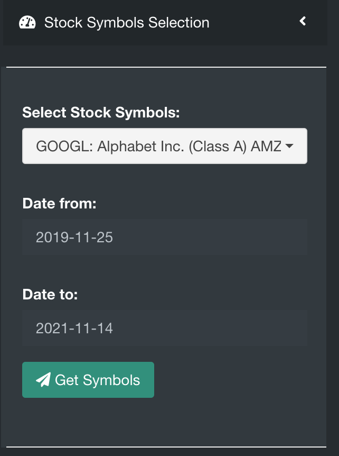The height and width of the screenshot is (456, 339).
Task: Select the Date to field showing 2021-11-14
Action: (x=164, y=328)
